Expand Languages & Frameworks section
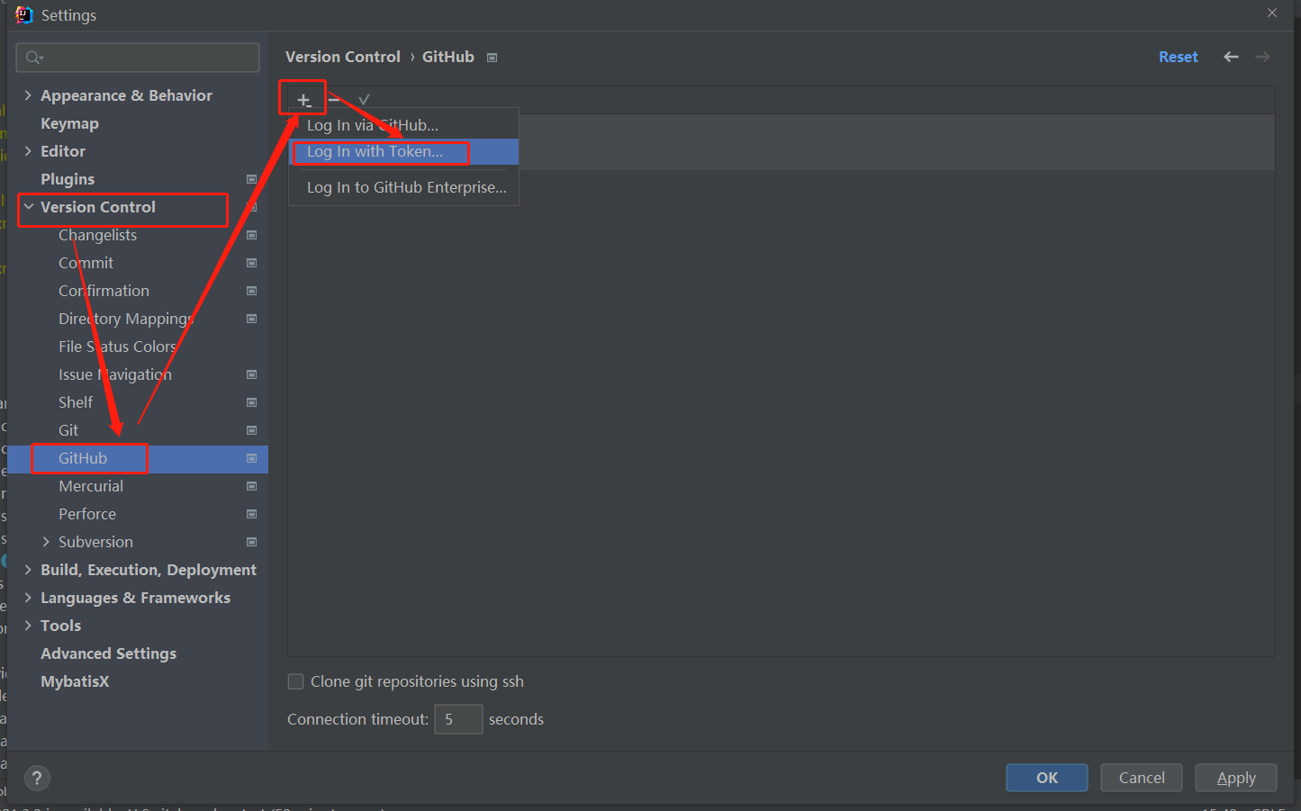Image resolution: width=1301 pixels, height=811 pixels. 28,598
